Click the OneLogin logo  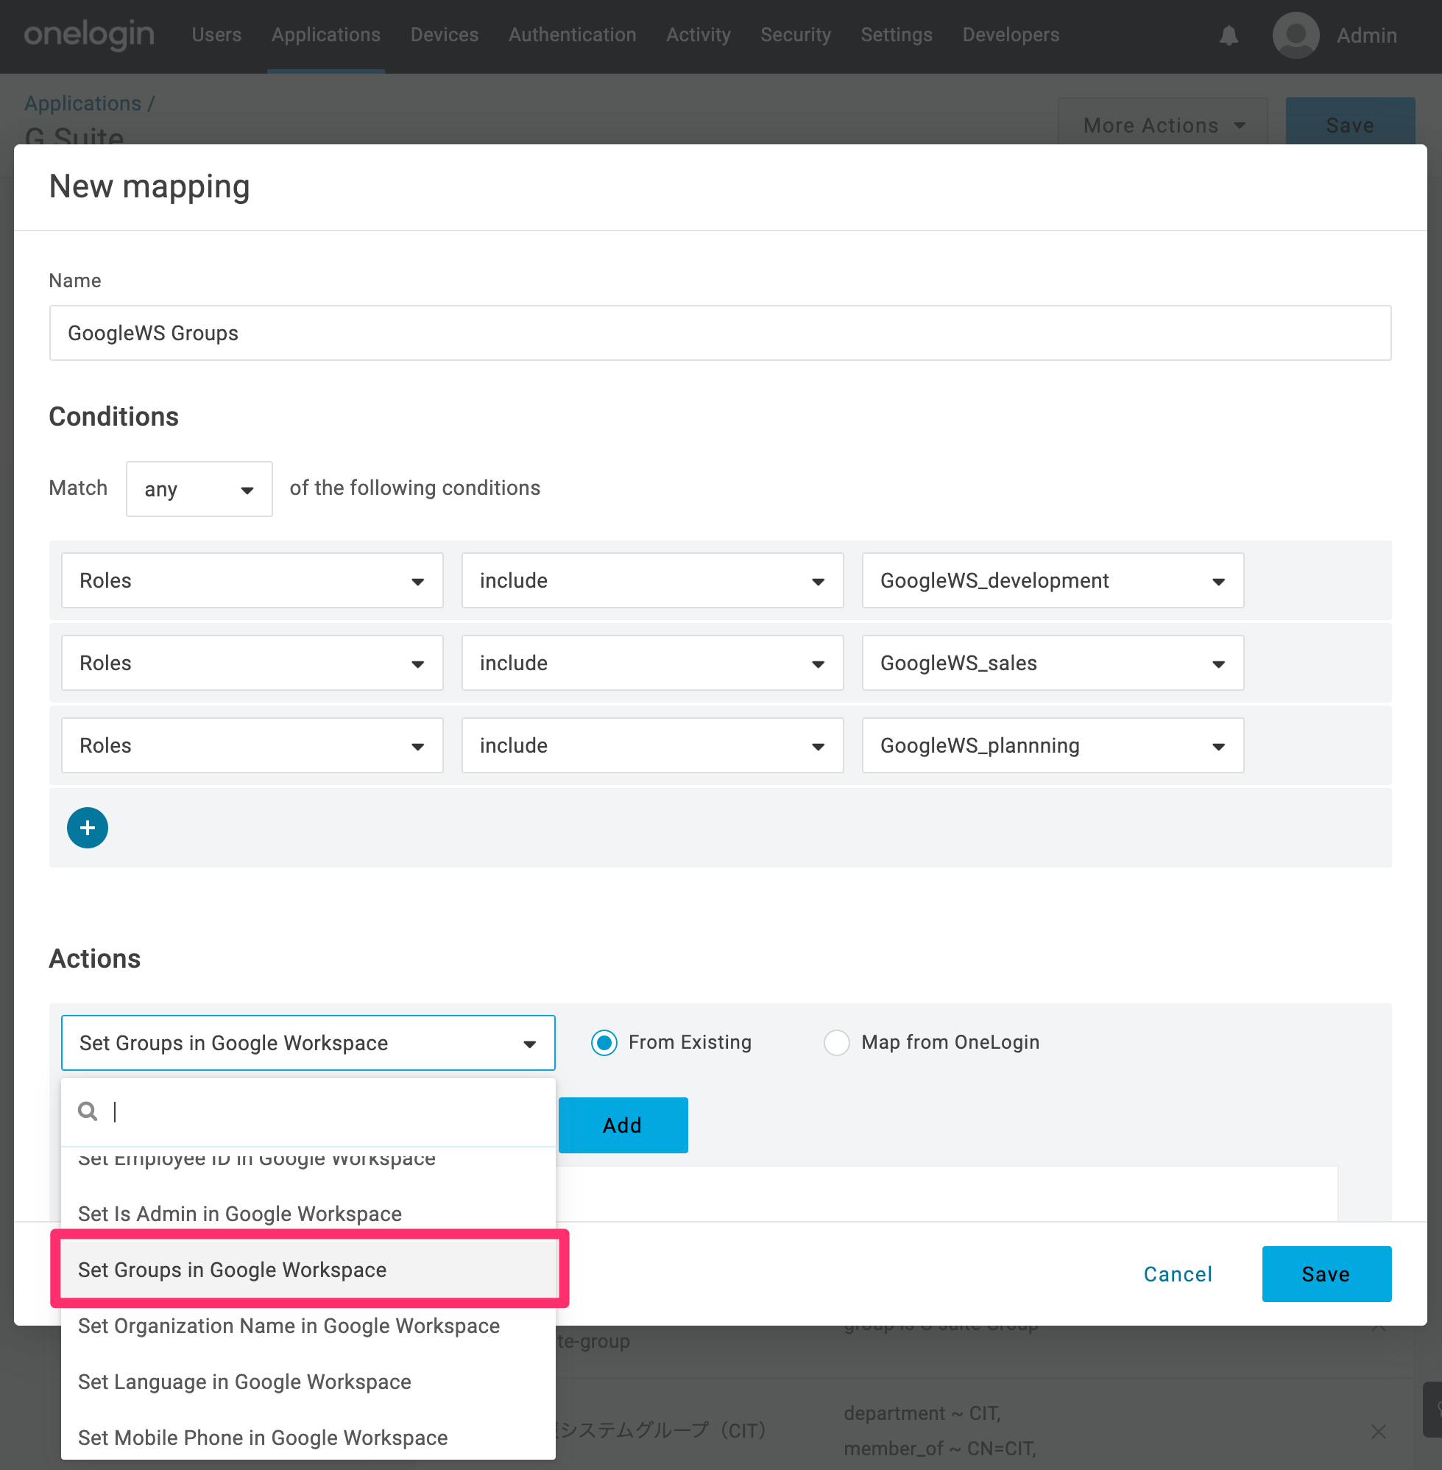[88, 35]
